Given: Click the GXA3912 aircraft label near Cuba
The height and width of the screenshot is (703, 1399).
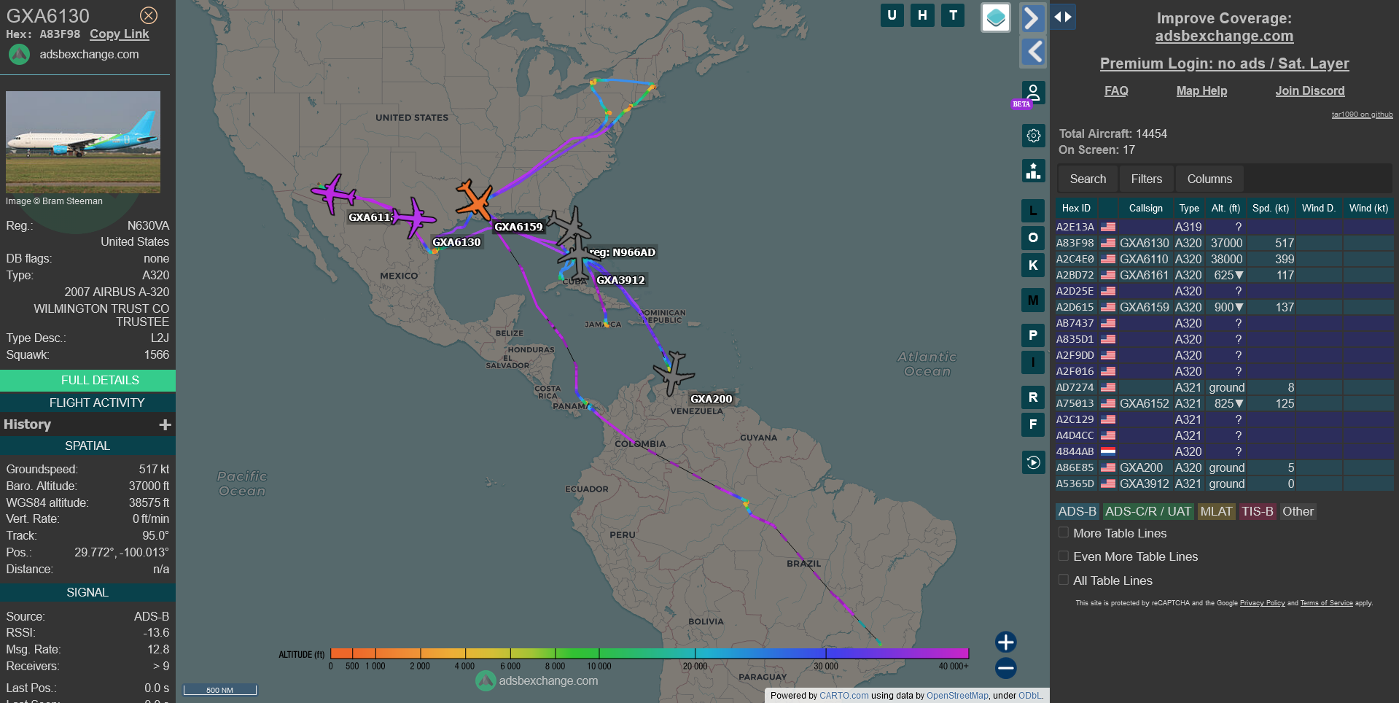Looking at the screenshot, I should (620, 280).
